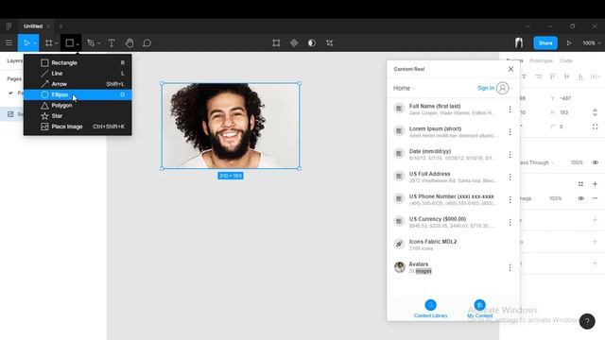Image resolution: width=605 pixels, height=340 pixels.
Task: Choose Star from the shape menu
Action: [x=78, y=116]
